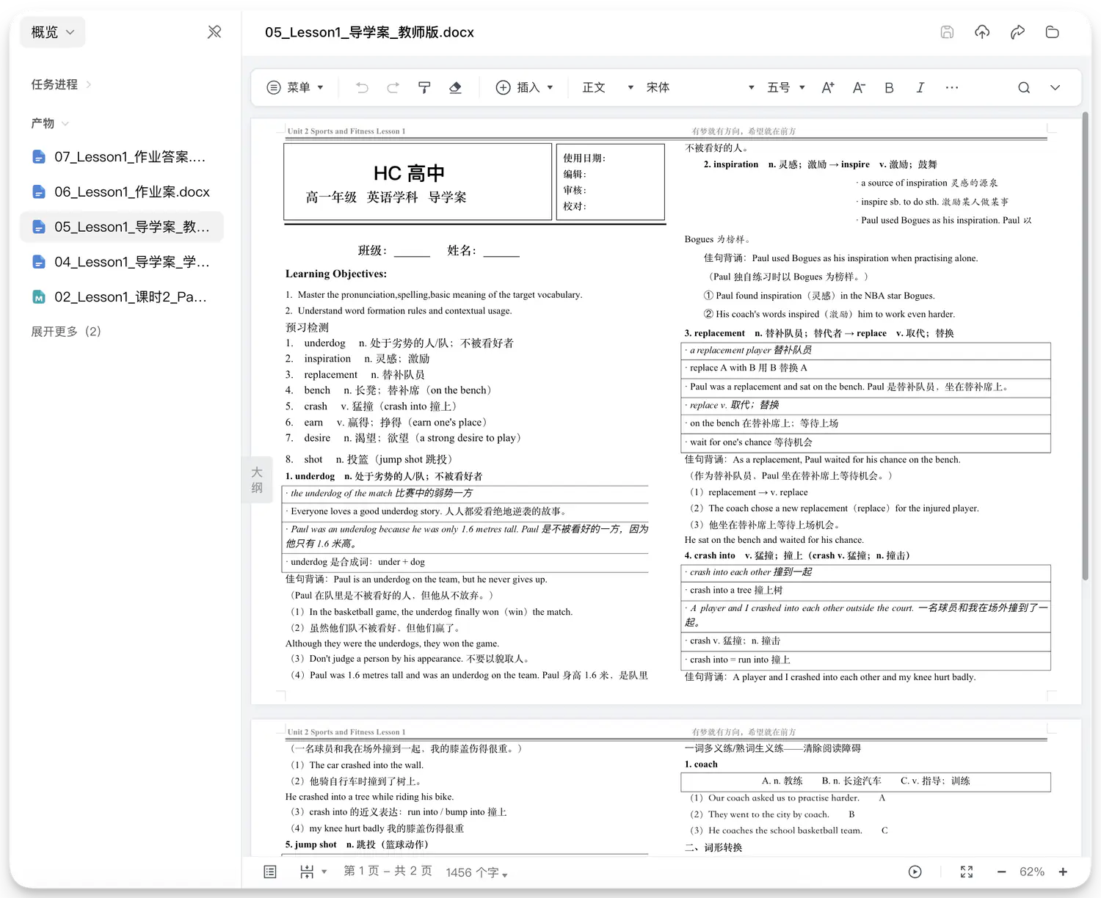Click the clear formatting eraser icon
The image size is (1101, 898).
(455, 87)
